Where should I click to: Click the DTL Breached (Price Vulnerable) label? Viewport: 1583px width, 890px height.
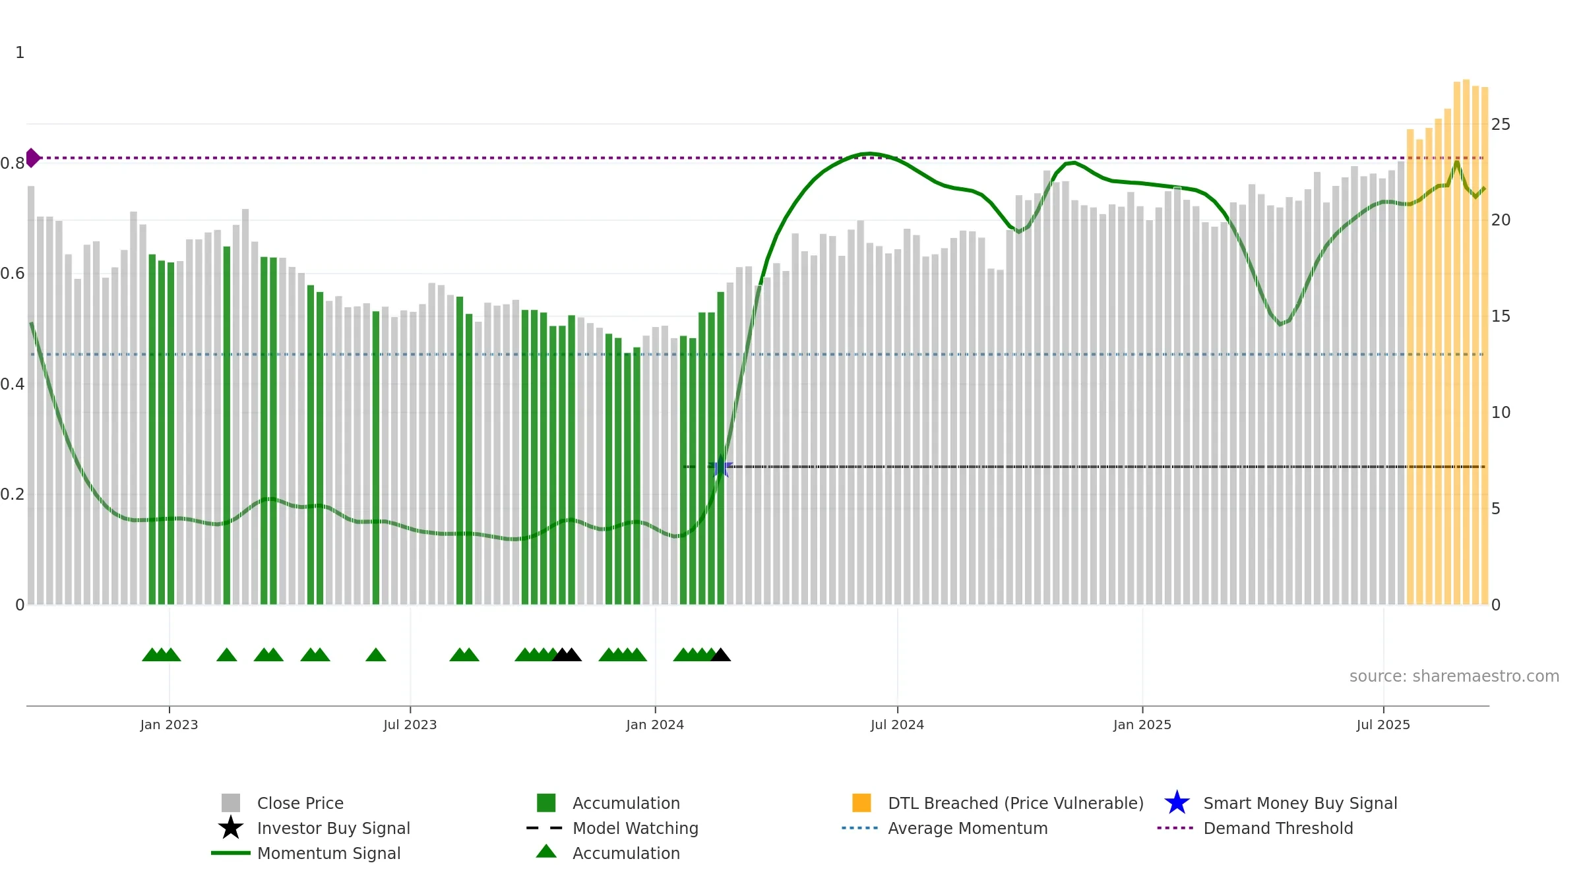[1016, 803]
